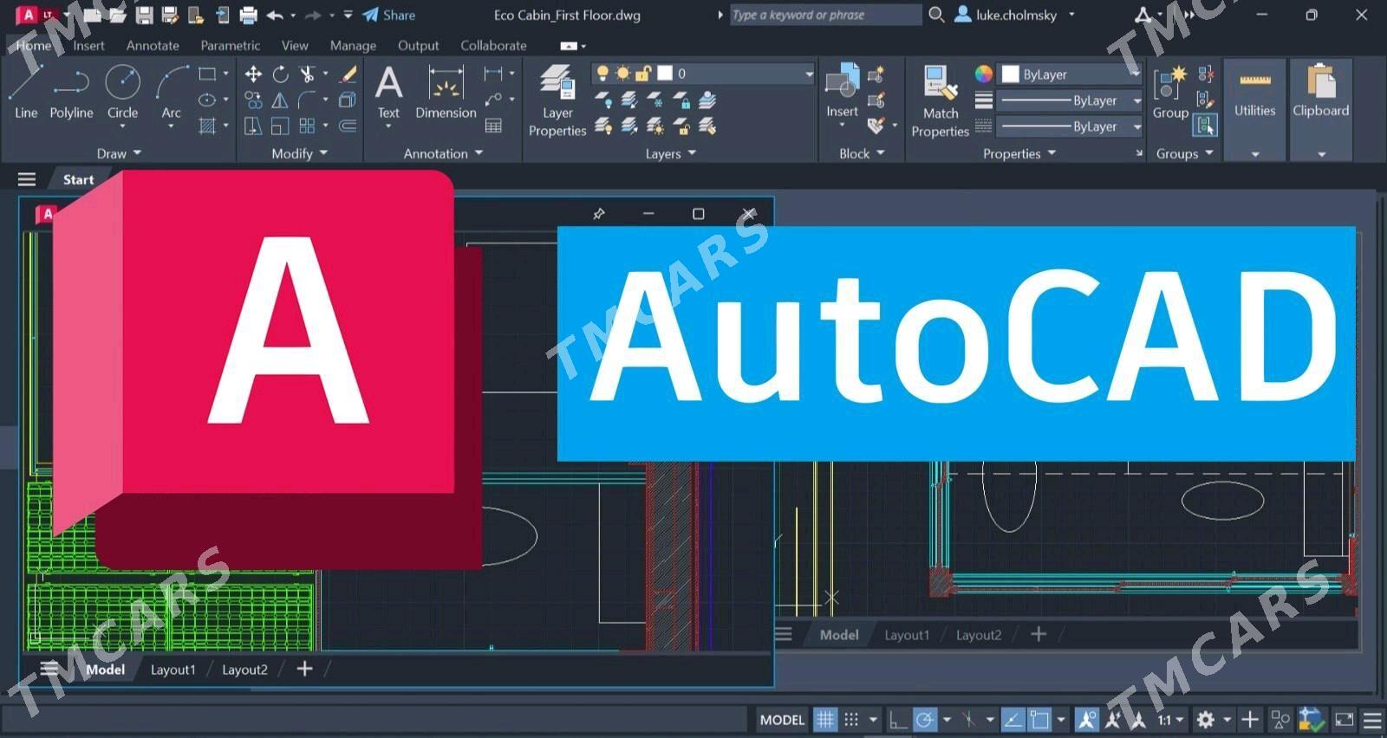Click the current layer color swatch

(x=665, y=74)
